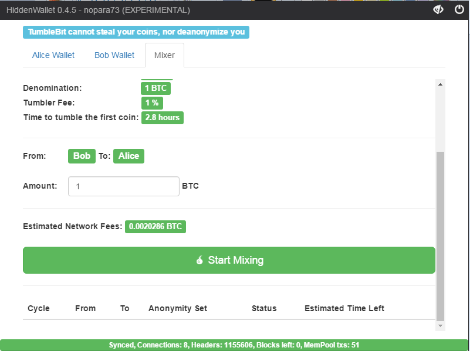Click the vertical scrollbar thumb
Screen dimensions: 470x351
click(x=440, y=236)
